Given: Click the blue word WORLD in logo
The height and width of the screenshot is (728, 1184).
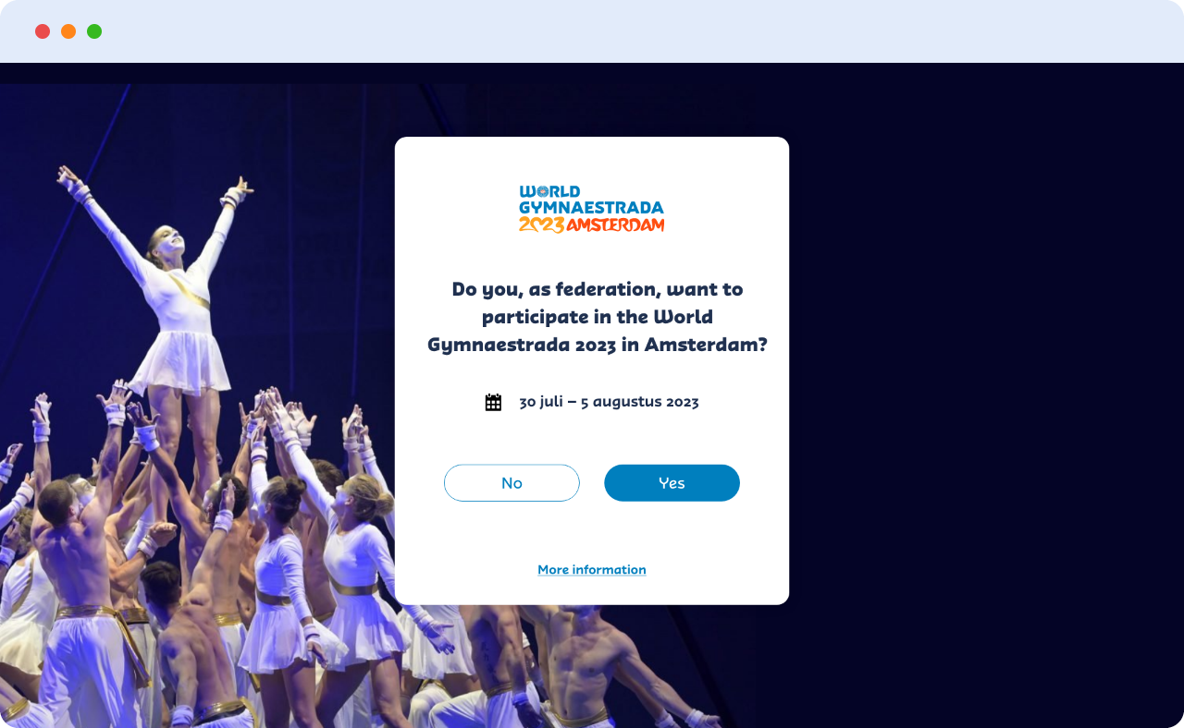Looking at the screenshot, I should (x=550, y=192).
